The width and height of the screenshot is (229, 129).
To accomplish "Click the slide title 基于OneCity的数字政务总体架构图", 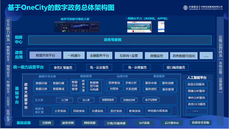I will 61,7.
